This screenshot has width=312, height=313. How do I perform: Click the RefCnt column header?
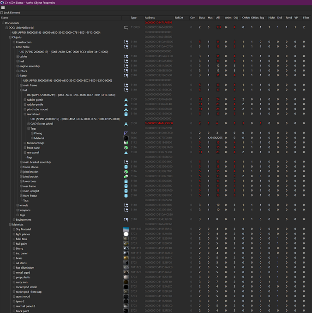[179, 18]
